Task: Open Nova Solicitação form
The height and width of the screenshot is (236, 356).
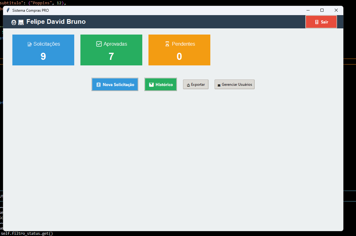Action: click(x=115, y=85)
